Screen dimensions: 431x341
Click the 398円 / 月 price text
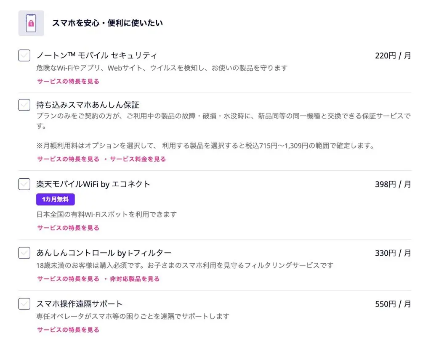tap(392, 184)
